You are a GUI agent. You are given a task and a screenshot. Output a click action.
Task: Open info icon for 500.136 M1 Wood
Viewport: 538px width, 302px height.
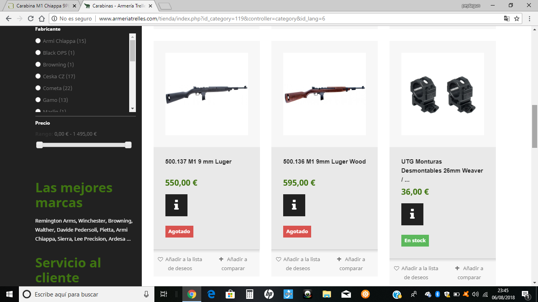(294, 205)
